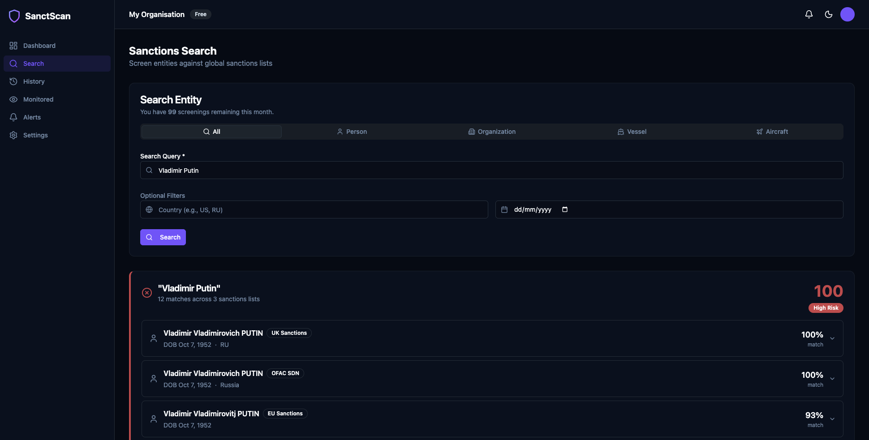Image resolution: width=869 pixels, height=440 pixels.
Task: Click the My Organisation title
Action: pyautogui.click(x=157, y=14)
